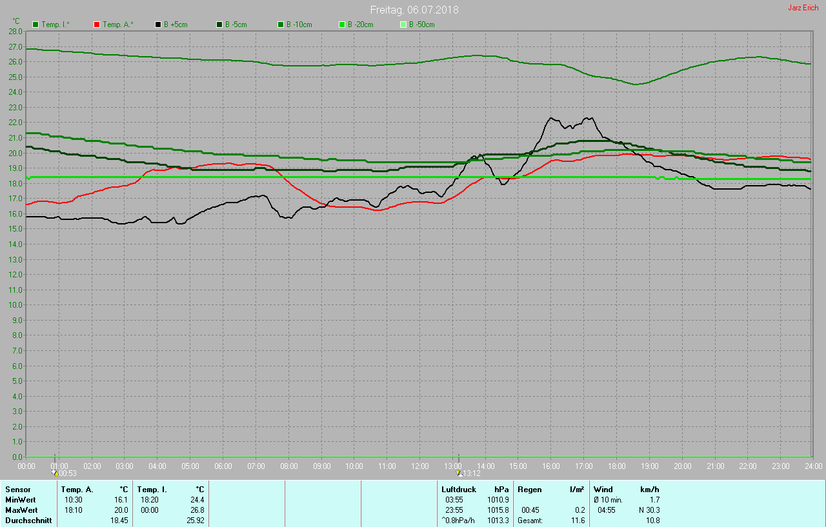Viewport: 826px width, 527px height.
Task: Select the "B -5cm" legend label
Action: click(x=236, y=25)
